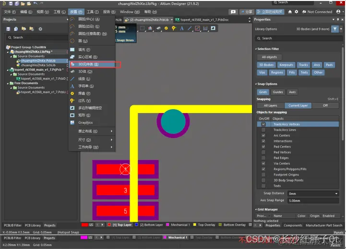Collapse chuangWeiZhiKe.LibPkg project tree node
The width and height of the screenshot is (346, 249).
[8, 52]
